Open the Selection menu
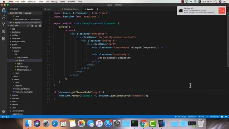The image size is (229, 129). (x=32, y=1)
